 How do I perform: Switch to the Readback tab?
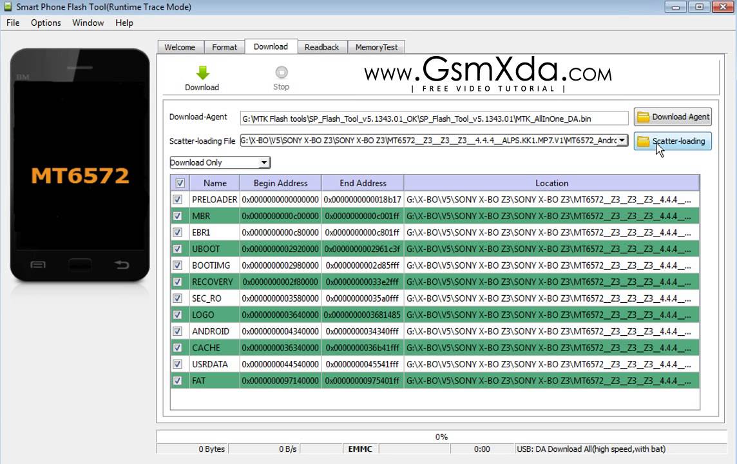tap(321, 47)
